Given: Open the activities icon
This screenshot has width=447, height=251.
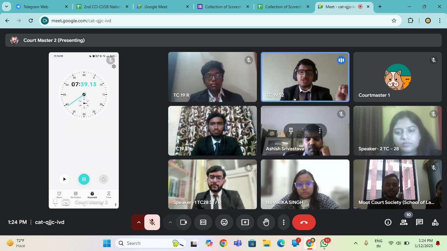Looking at the screenshot, I should tap(435, 222).
